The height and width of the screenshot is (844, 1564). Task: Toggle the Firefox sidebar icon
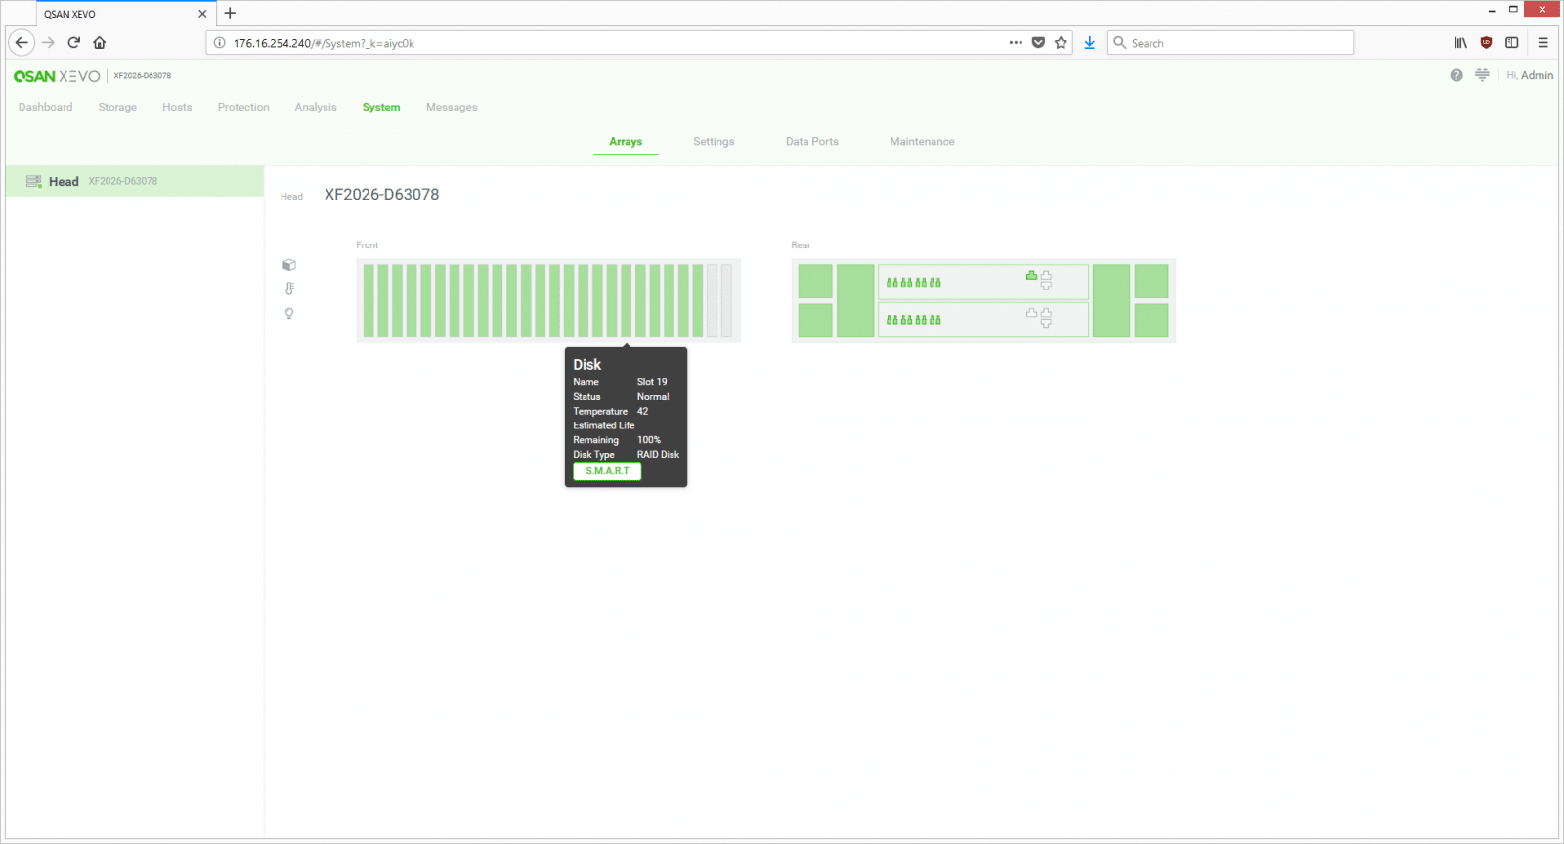(x=1512, y=42)
